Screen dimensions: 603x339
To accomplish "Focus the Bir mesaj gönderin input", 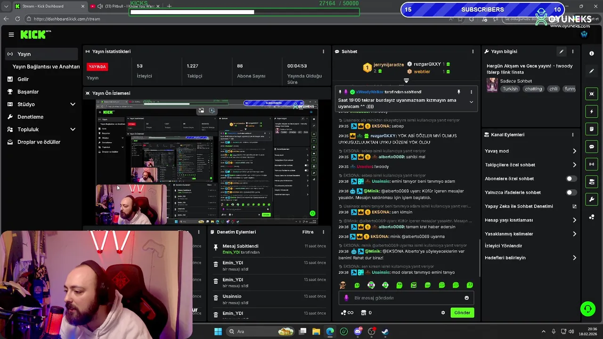I will (x=406, y=298).
